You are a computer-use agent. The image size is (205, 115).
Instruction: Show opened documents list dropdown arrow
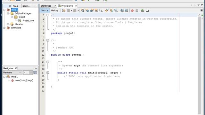(x=199, y=5)
